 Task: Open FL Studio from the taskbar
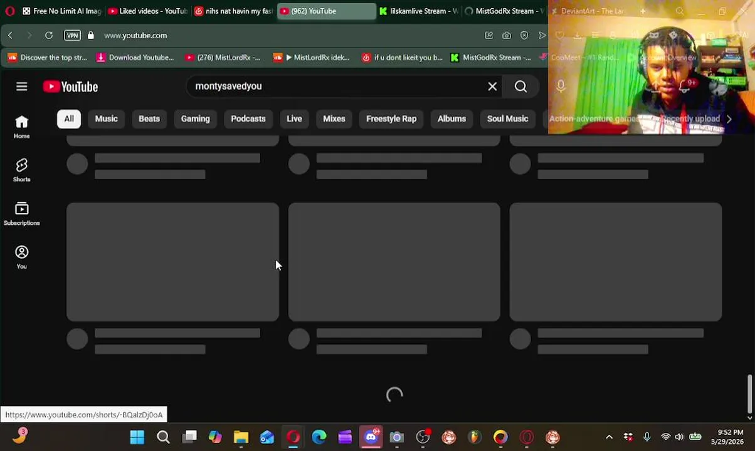tap(475, 437)
